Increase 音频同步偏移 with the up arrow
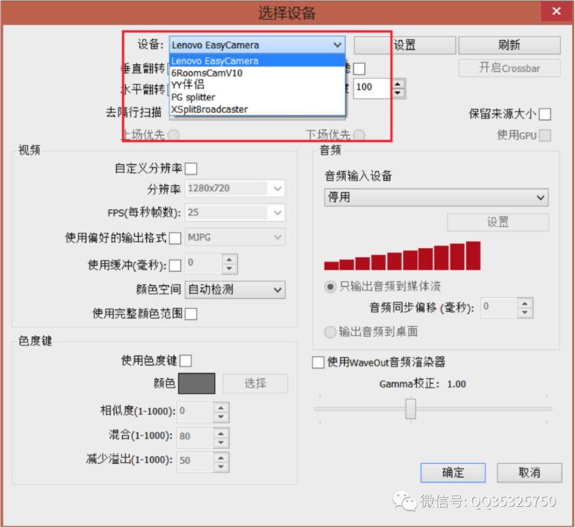 525,304
